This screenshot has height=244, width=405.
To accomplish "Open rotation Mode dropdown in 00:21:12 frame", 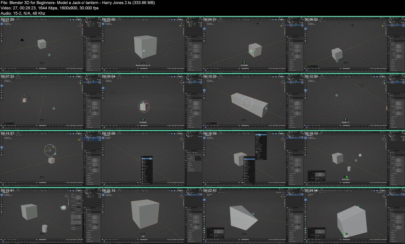I will [196, 224].
